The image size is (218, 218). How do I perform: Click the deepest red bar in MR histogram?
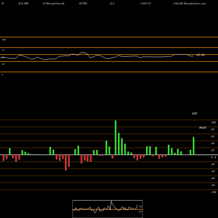[x=66, y=163]
